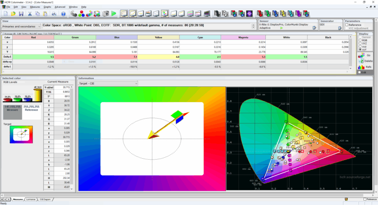
Task: Click the red saturation sweep icon
Action: (x=260, y=14)
